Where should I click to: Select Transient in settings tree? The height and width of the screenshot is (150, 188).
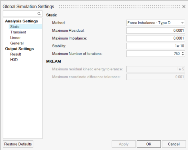point(18,32)
